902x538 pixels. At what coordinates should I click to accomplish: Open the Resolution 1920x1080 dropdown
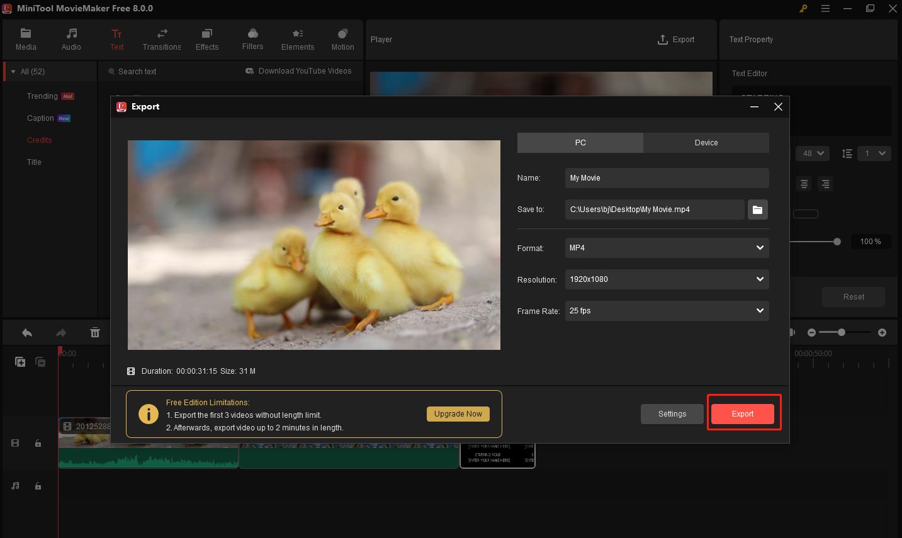point(667,279)
